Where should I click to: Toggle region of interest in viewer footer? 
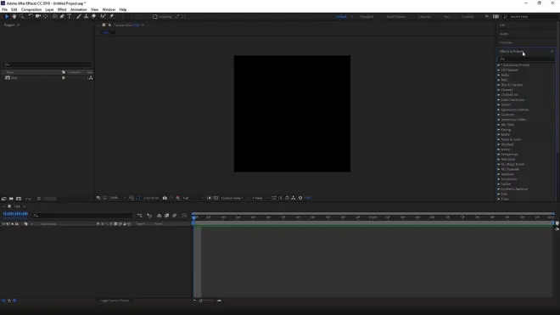tap(210, 198)
